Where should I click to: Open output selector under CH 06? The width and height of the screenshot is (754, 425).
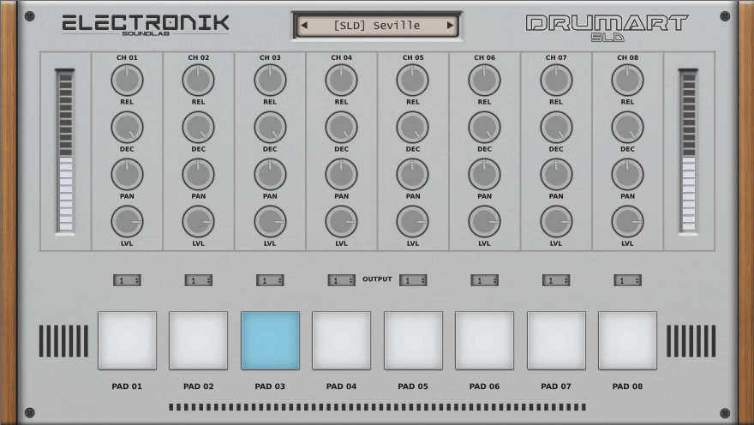tap(485, 280)
